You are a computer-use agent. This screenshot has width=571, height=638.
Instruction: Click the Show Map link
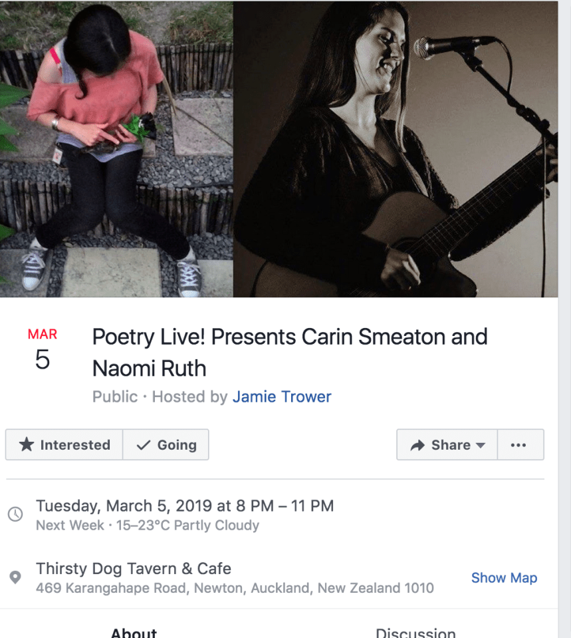click(504, 578)
